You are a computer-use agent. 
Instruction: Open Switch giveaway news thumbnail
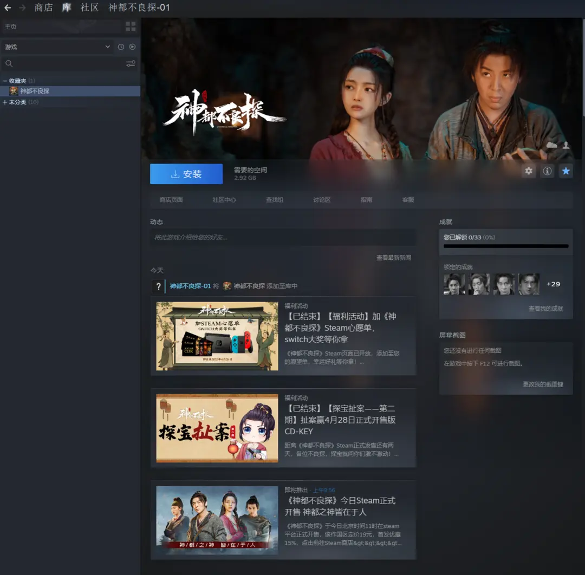coord(217,336)
